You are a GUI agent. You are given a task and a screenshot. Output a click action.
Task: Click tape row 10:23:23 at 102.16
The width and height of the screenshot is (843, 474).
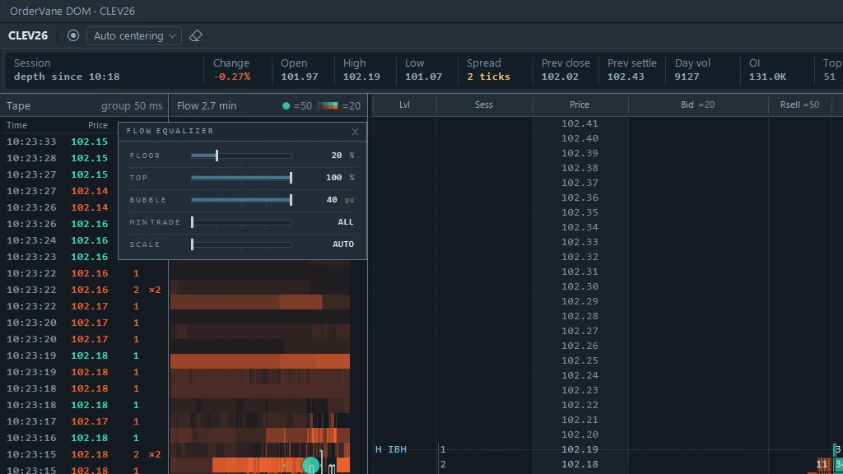pos(58,257)
